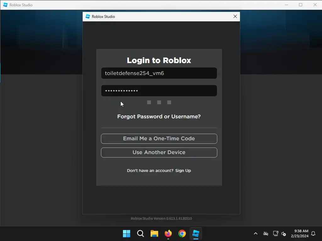322x241 pixels.
Task: Click the network display tray icon
Action: pyautogui.click(x=275, y=233)
